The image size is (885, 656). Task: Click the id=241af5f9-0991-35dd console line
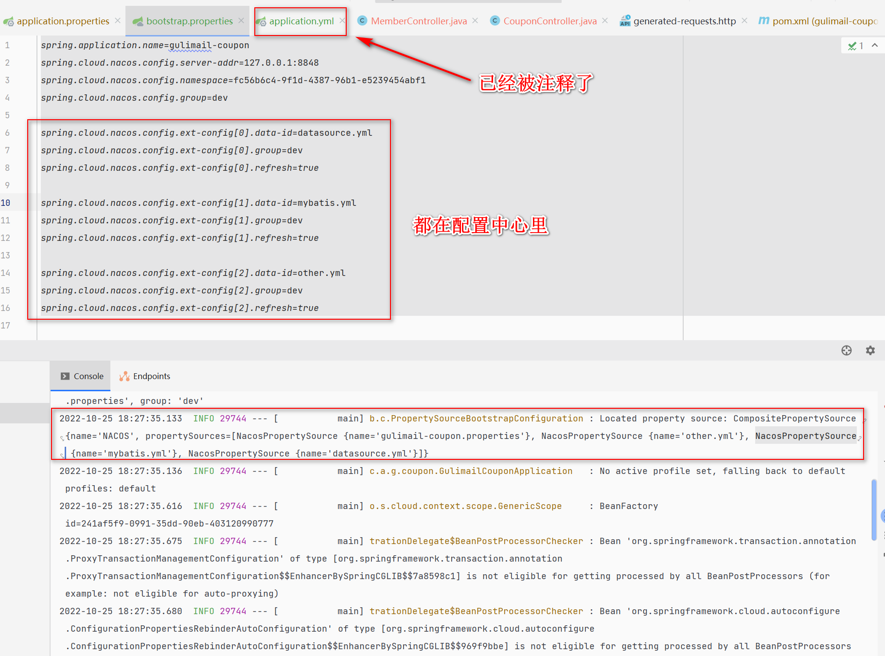coord(169,524)
